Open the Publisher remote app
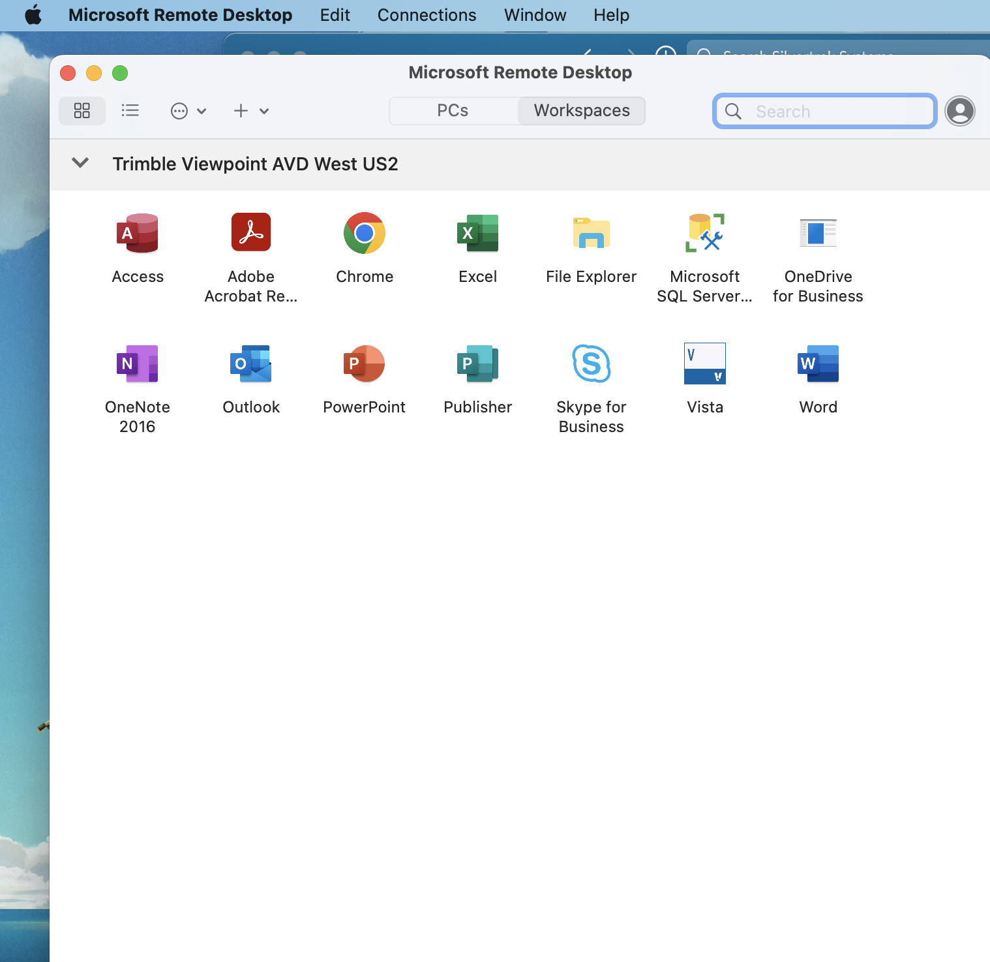 coord(478,364)
